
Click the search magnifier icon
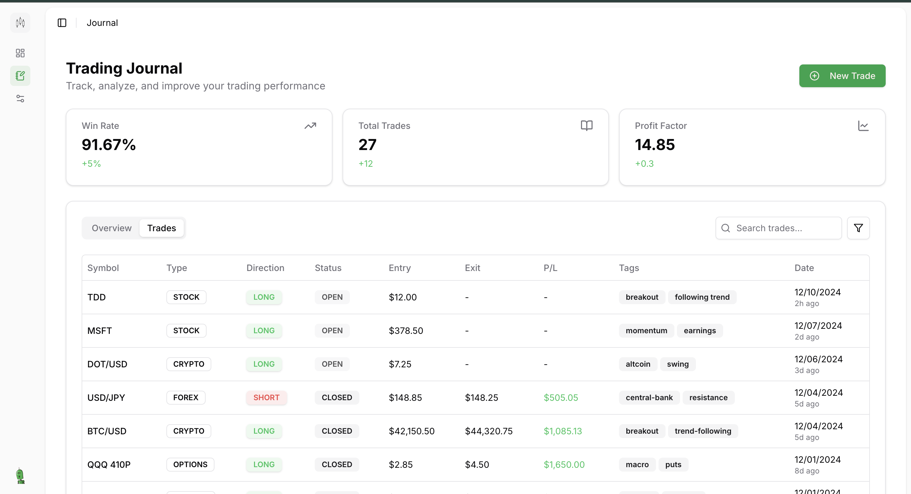pyautogui.click(x=726, y=228)
